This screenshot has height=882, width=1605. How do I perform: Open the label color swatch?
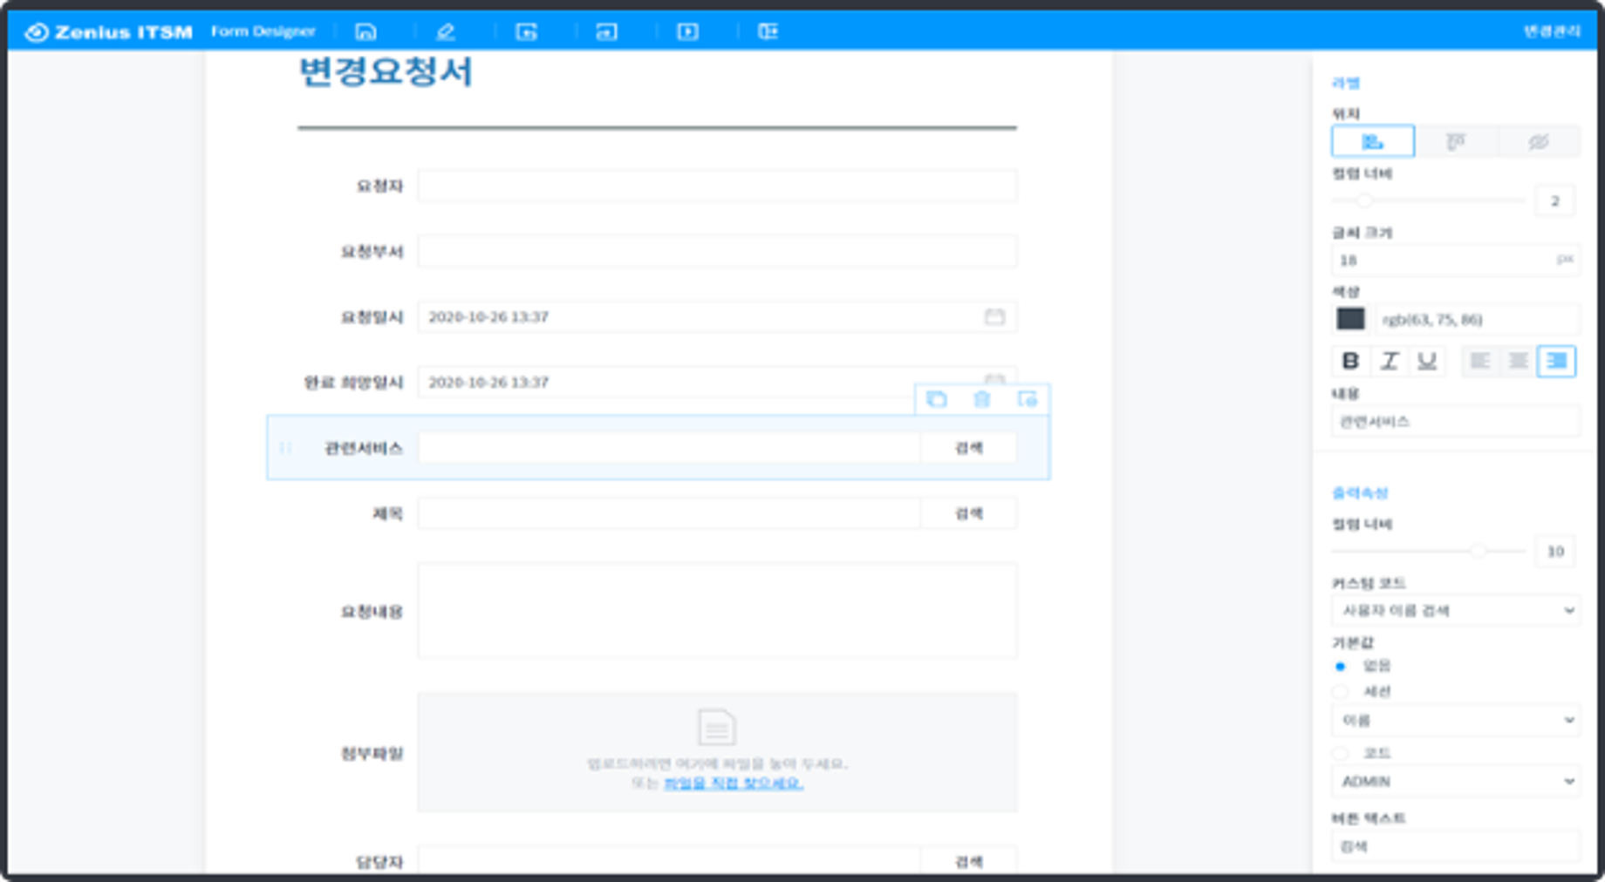(1350, 319)
